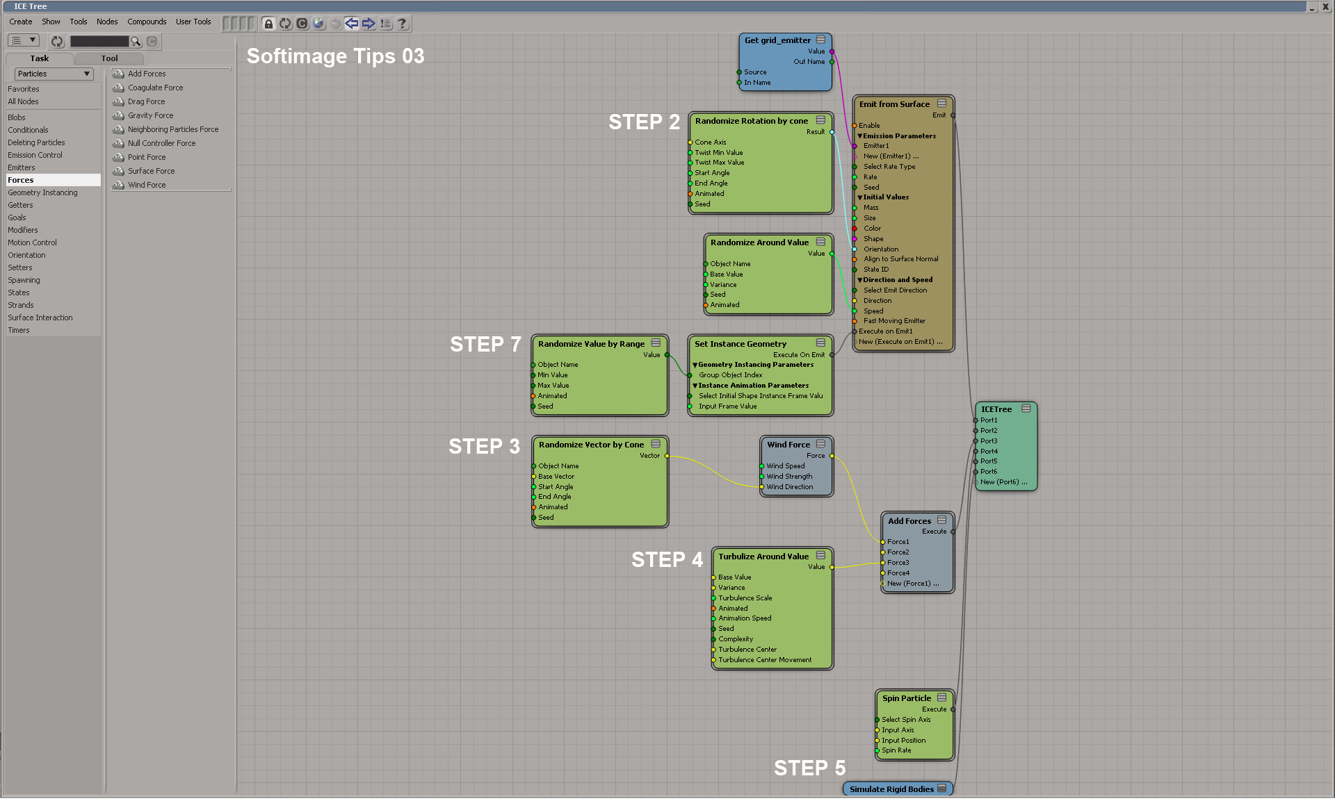Screen dimensions: 1335x799
Task: Click the Wind Force preset icon in the list
Action: click(x=118, y=185)
